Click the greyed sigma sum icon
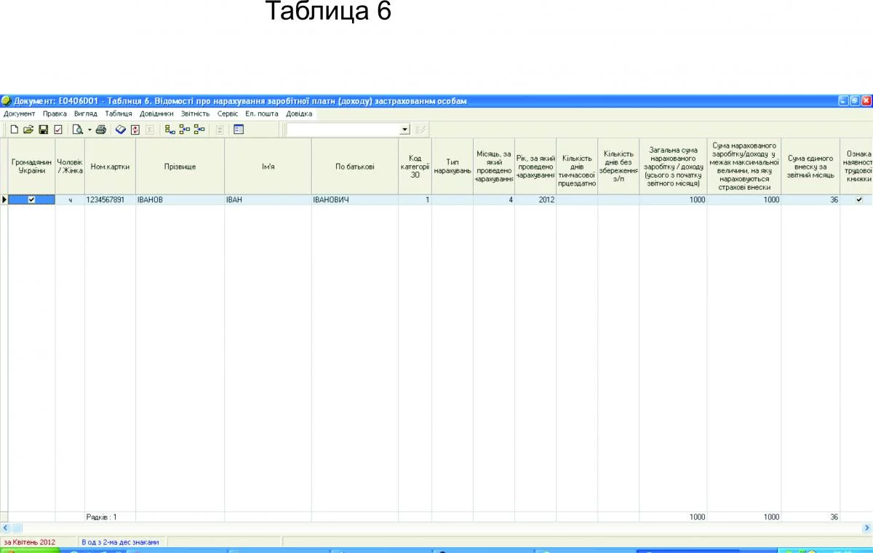 coord(150,130)
